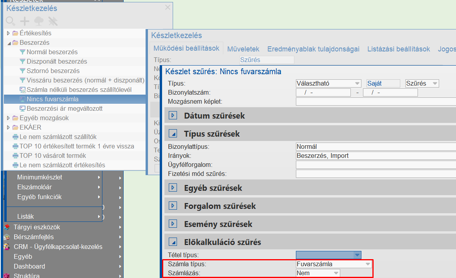
Task: Click the Irányok field showing Beszerzés, Import
Action: coord(376,155)
